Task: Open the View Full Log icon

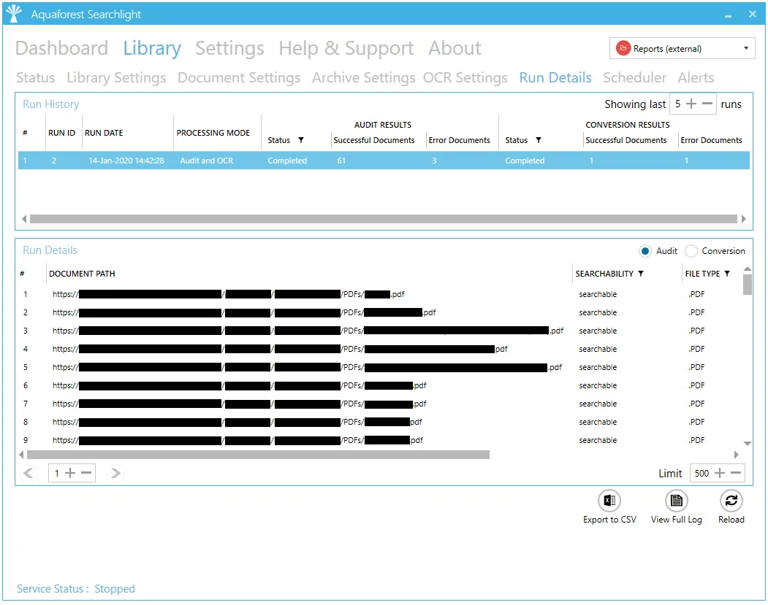Action: 676,501
